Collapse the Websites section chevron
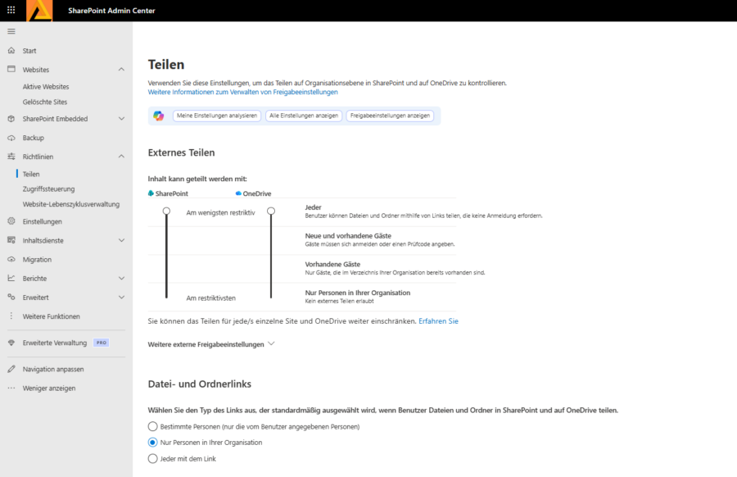The width and height of the screenshot is (737, 477). coord(121,70)
